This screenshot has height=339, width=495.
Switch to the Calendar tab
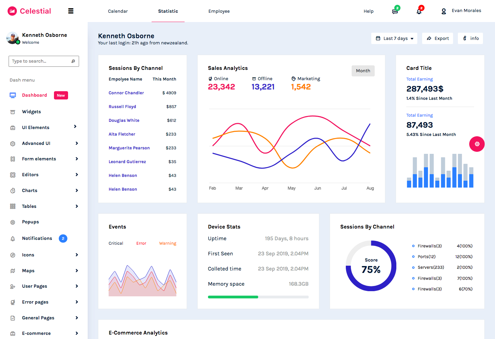(118, 11)
